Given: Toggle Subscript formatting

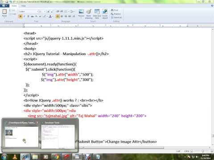Looking at the screenshot, I should [x=36, y=16].
